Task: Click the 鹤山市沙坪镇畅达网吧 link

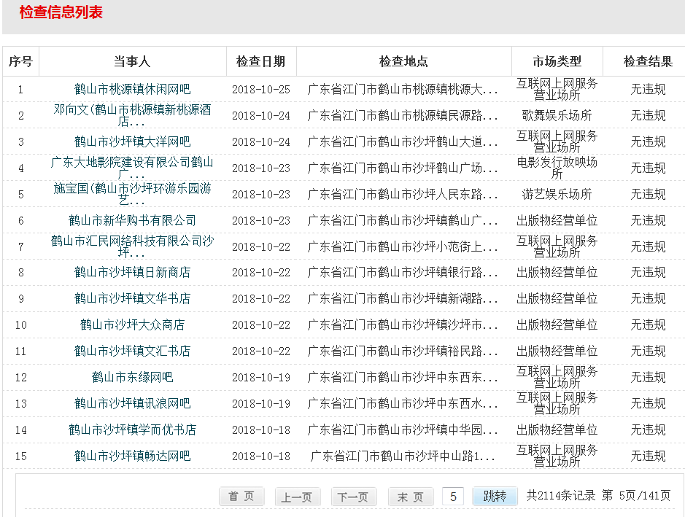Action: [x=132, y=456]
